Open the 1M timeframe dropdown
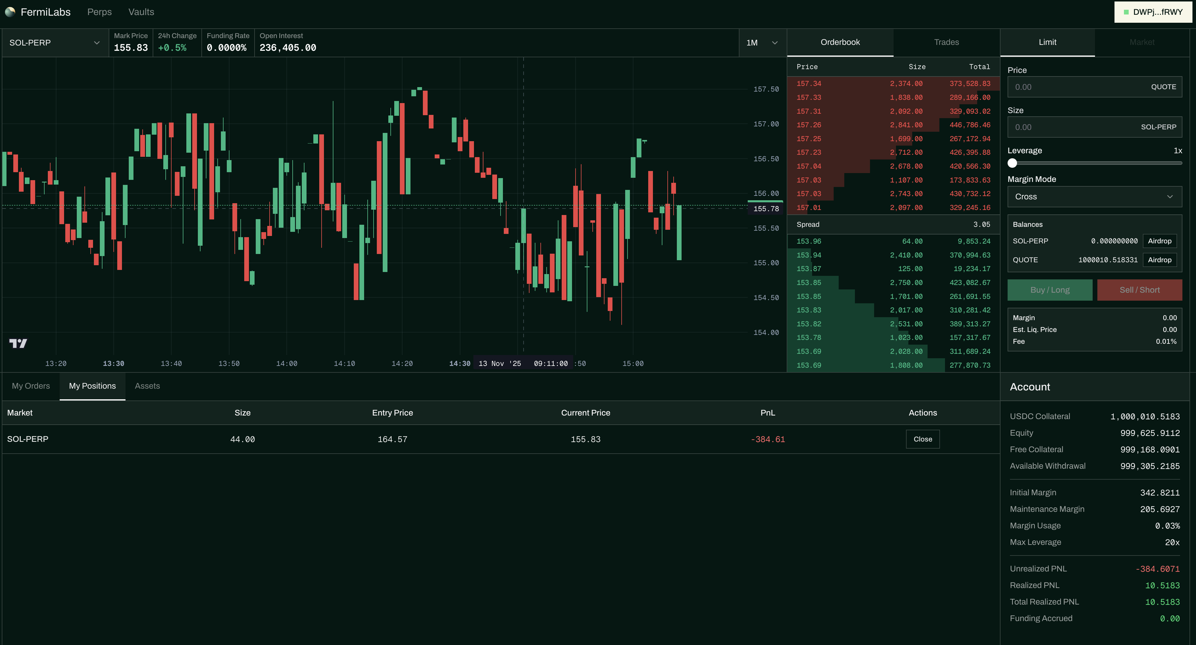This screenshot has height=645, width=1196. coord(762,43)
